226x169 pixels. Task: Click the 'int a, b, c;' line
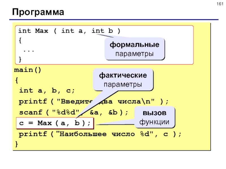[47, 91]
